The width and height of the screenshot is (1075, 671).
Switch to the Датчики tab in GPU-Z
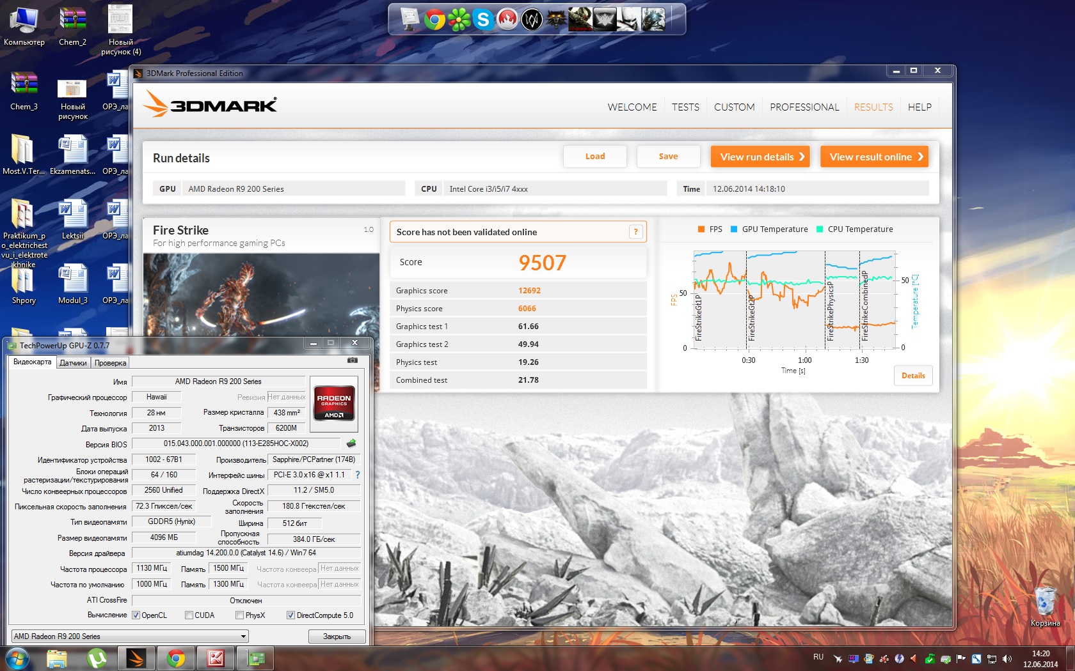73,363
